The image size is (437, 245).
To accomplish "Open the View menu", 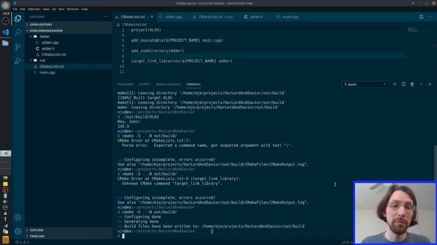I will pos(46,9).
